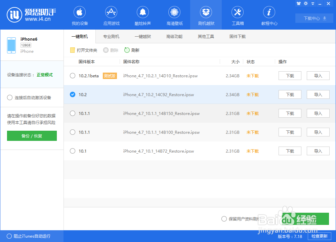Import the 10.1.1 14B150 firmware
336x242 pixels.
click(318, 113)
